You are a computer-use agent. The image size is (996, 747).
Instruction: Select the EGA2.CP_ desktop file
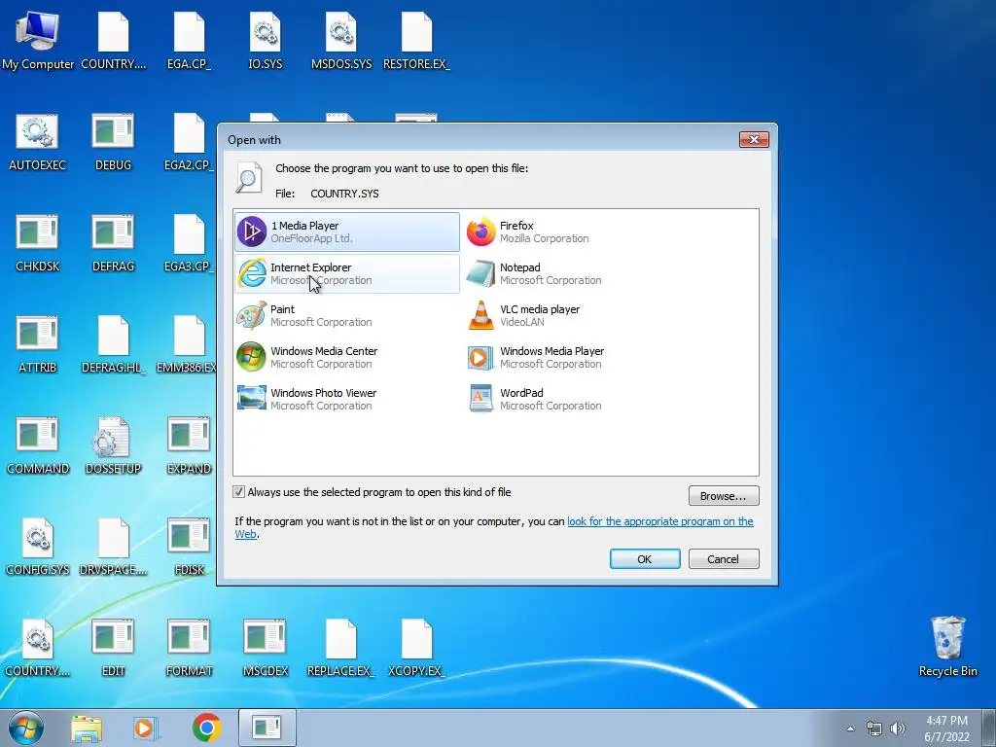[x=190, y=142]
